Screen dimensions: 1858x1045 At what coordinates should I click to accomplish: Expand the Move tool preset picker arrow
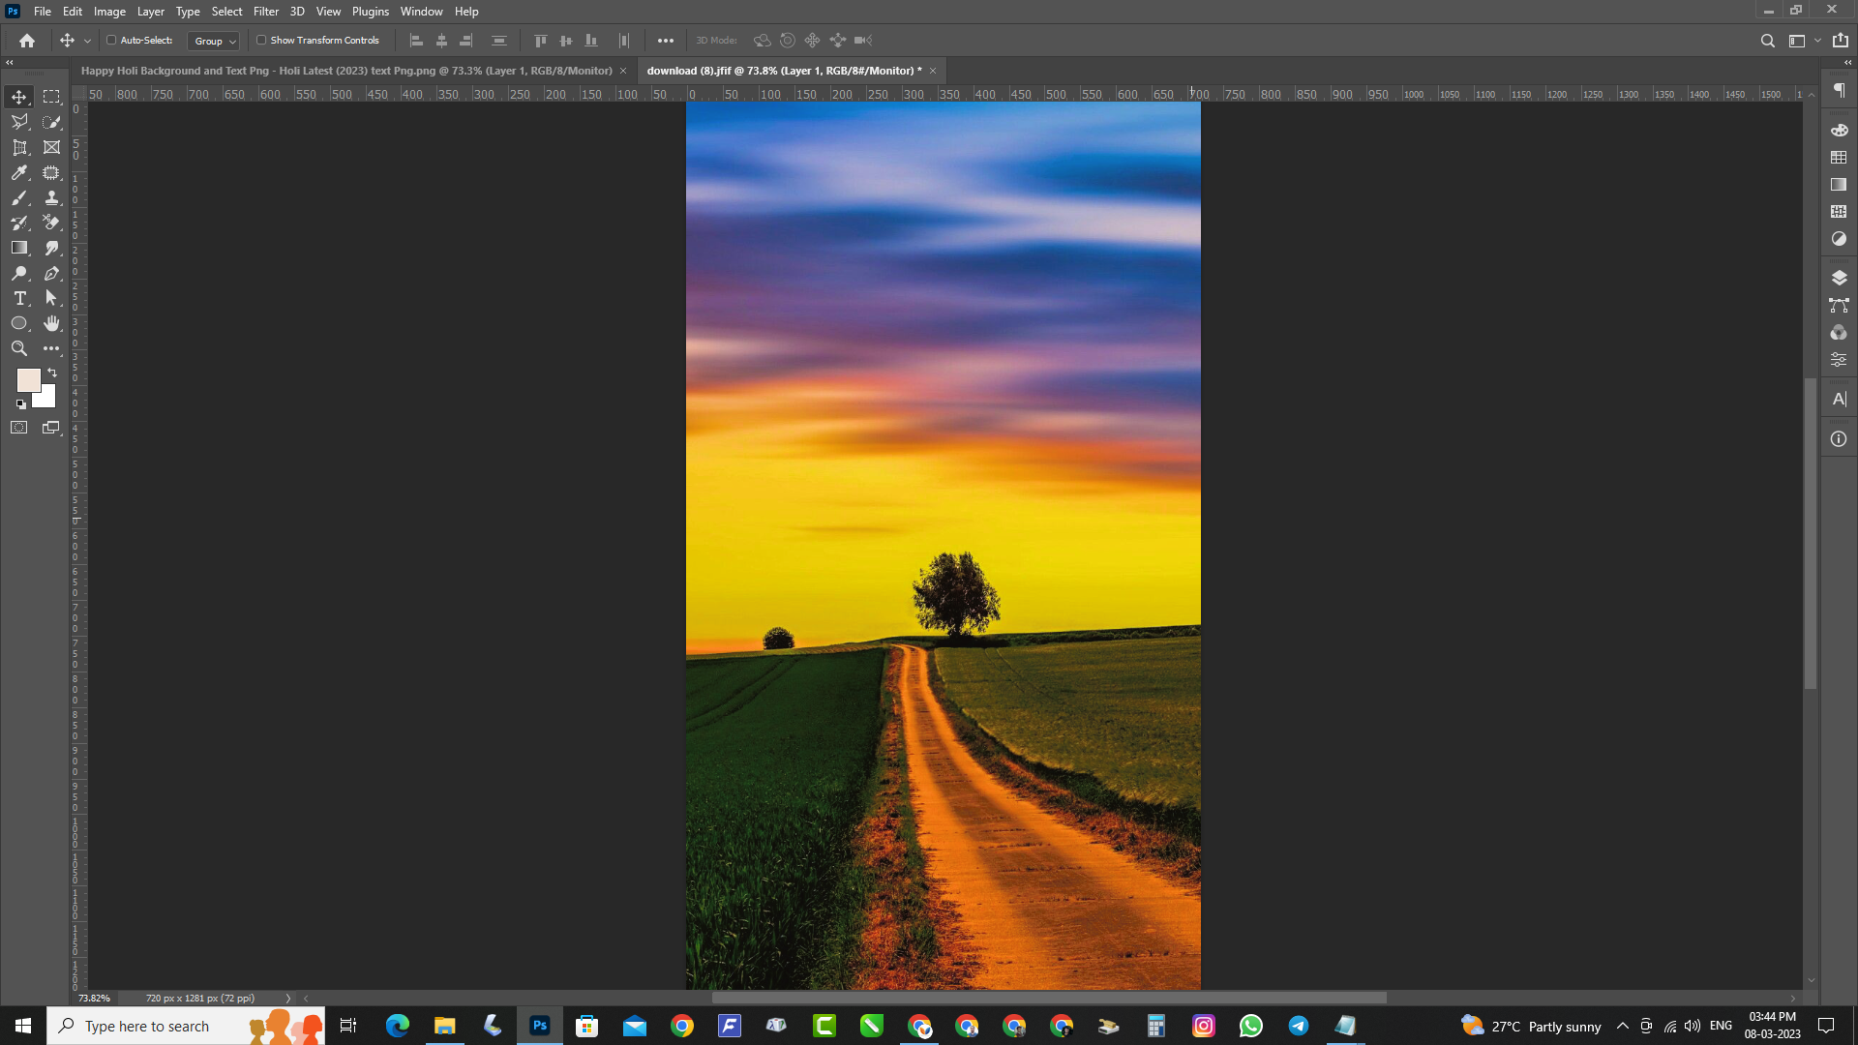87,41
